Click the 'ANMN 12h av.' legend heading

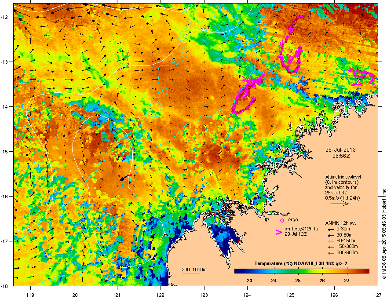coord(340,223)
